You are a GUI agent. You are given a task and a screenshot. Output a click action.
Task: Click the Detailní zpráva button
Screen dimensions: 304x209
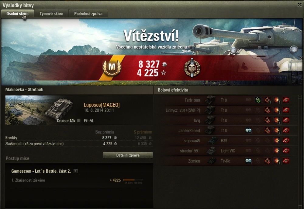[x=128, y=155]
